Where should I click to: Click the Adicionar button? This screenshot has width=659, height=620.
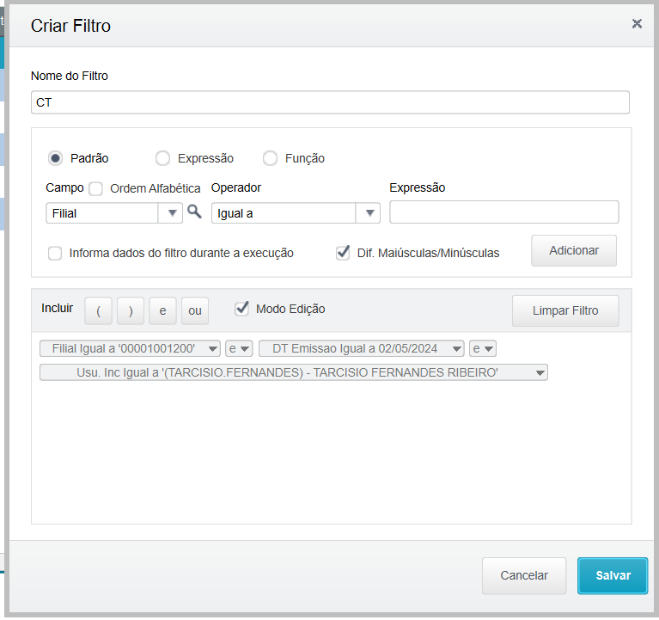[574, 250]
